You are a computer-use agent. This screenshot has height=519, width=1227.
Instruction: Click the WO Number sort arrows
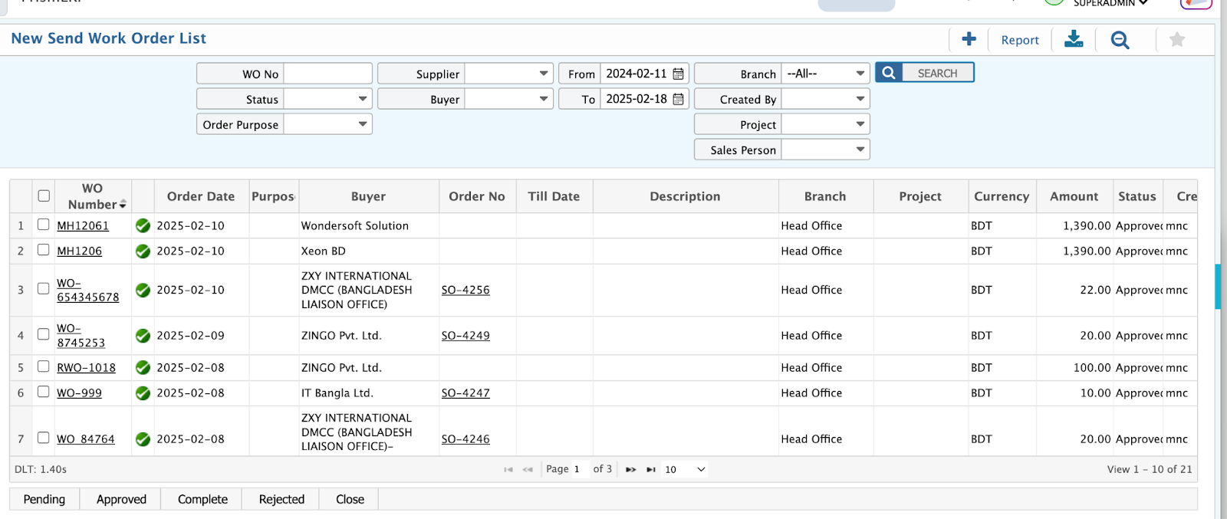tap(123, 205)
